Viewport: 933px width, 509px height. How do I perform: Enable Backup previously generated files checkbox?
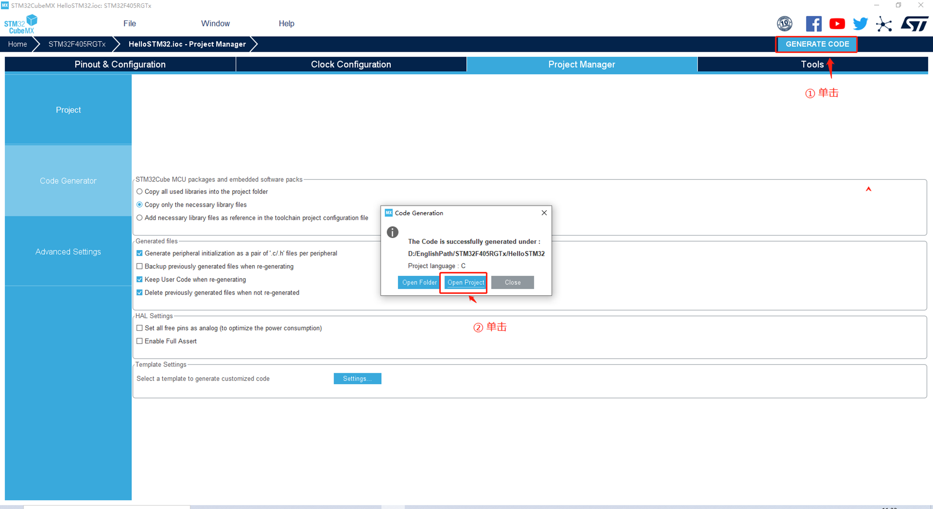(139, 266)
